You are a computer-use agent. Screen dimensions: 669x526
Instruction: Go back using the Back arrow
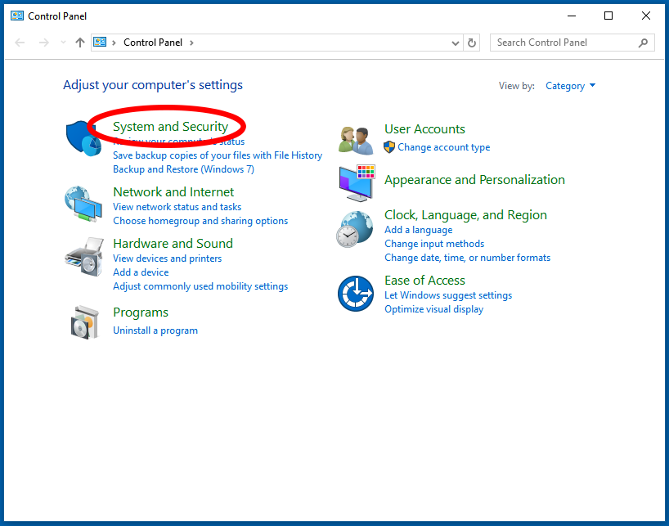20,43
